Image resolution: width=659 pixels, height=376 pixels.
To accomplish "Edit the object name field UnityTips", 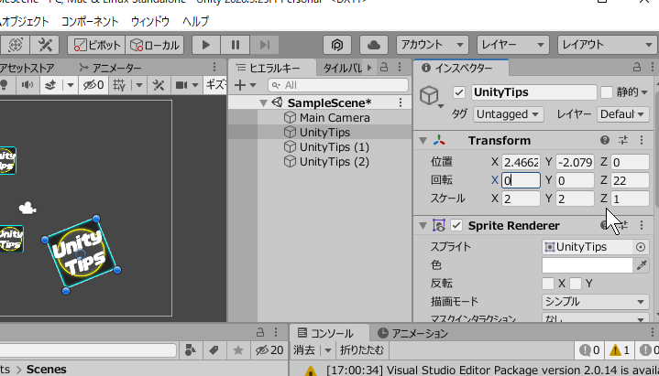I will tap(533, 92).
